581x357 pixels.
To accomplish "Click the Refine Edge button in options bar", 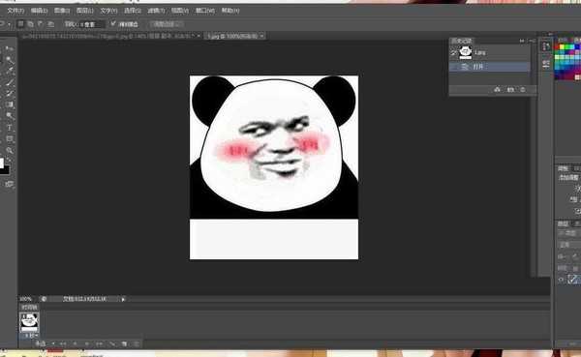I will coord(167,24).
